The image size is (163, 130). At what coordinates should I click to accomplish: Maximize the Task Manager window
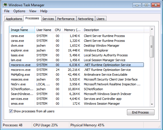146,5
